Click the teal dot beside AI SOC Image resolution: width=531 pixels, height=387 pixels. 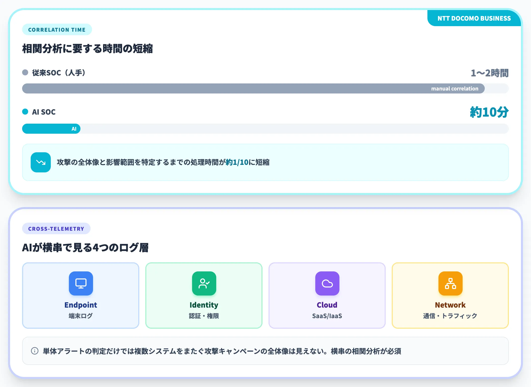click(25, 112)
